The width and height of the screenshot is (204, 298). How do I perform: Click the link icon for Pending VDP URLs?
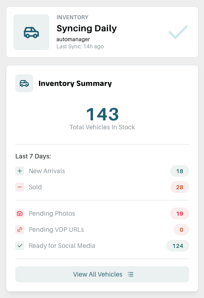click(x=20, y=230)
